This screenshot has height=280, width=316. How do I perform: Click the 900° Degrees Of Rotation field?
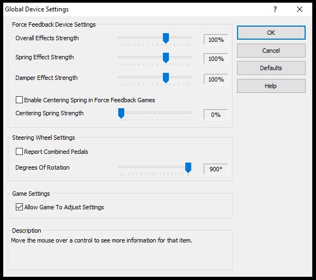(216, 169)
